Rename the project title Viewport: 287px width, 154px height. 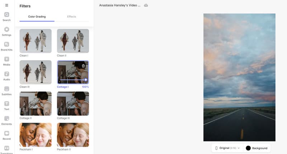(120, 5)
